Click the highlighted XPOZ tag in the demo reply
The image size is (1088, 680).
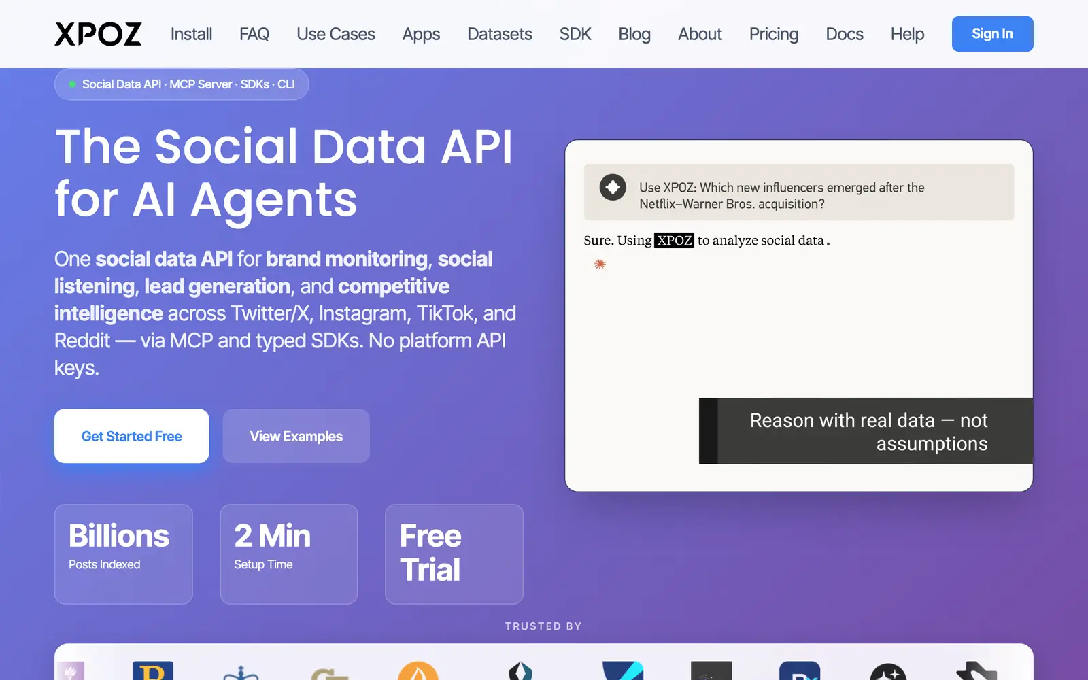click(x=674, y=240)
